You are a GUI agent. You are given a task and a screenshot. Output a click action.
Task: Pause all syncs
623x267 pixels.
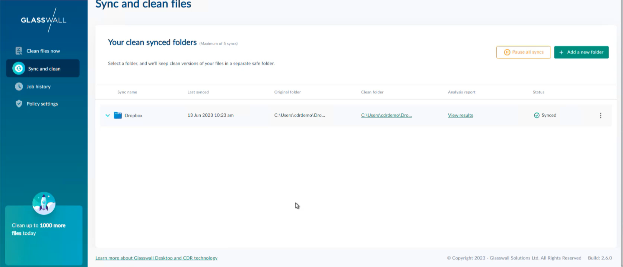pos(523,52)
